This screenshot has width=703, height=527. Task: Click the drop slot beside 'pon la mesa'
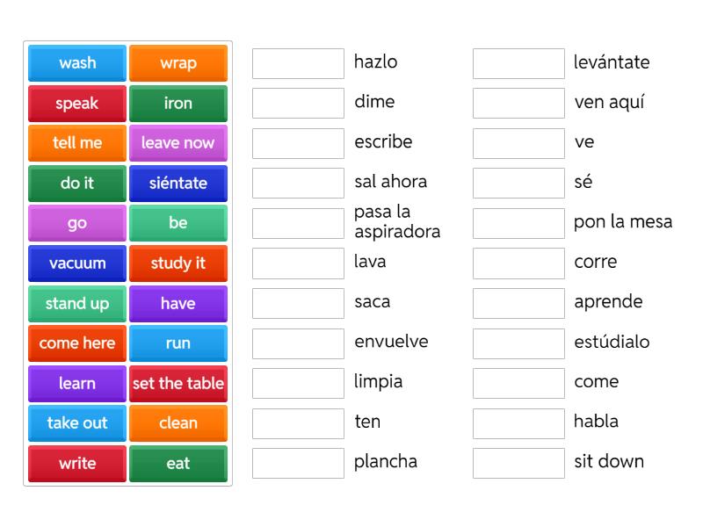click(518, 223)
